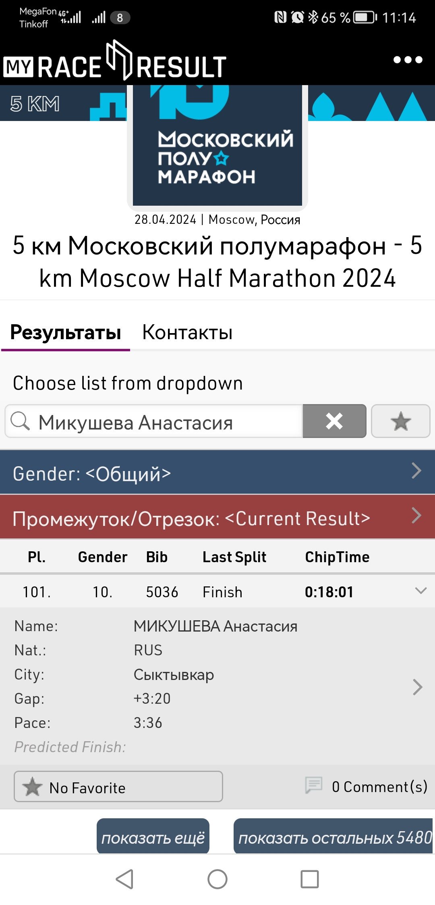Tap Android back navigation triangle
This screenshot has width=435, height=905.
tap(125, 879)
